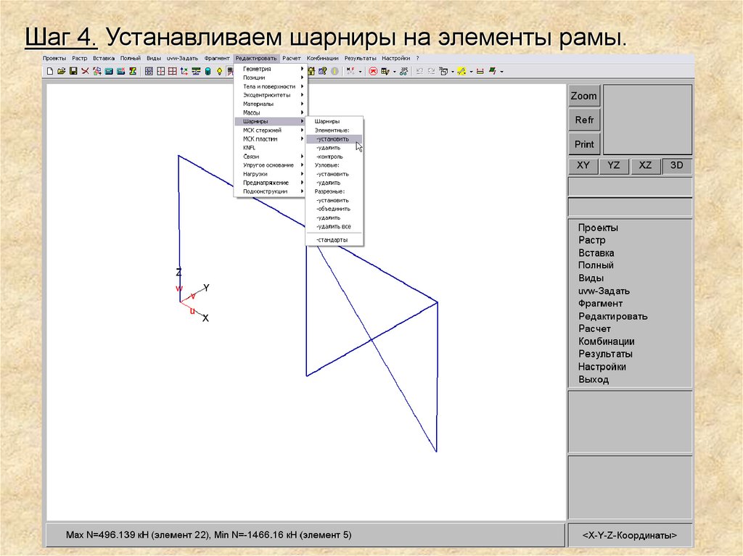Click the question mark help icon
This screenshot has height=556, width=743.
(323, 71)
